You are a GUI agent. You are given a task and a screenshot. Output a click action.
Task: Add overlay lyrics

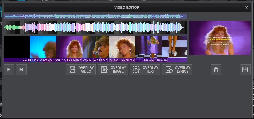tap(177, 70)
